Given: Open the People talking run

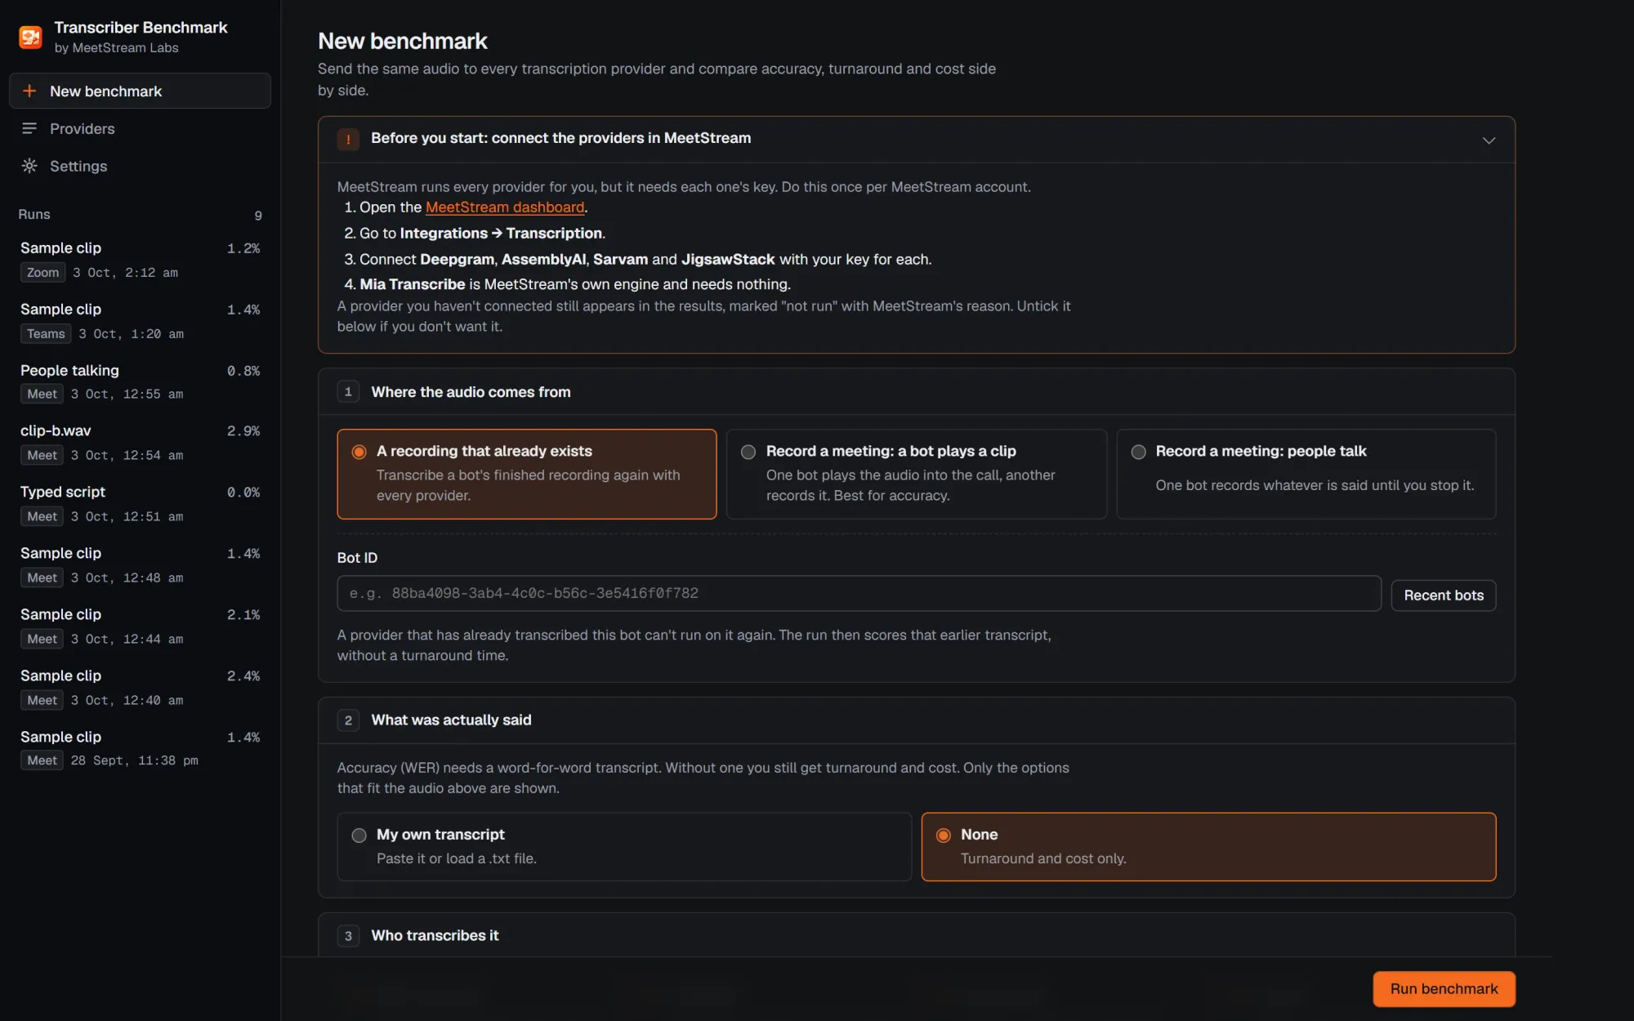Looking at the screenshot, I should click(x=140, y=382).
